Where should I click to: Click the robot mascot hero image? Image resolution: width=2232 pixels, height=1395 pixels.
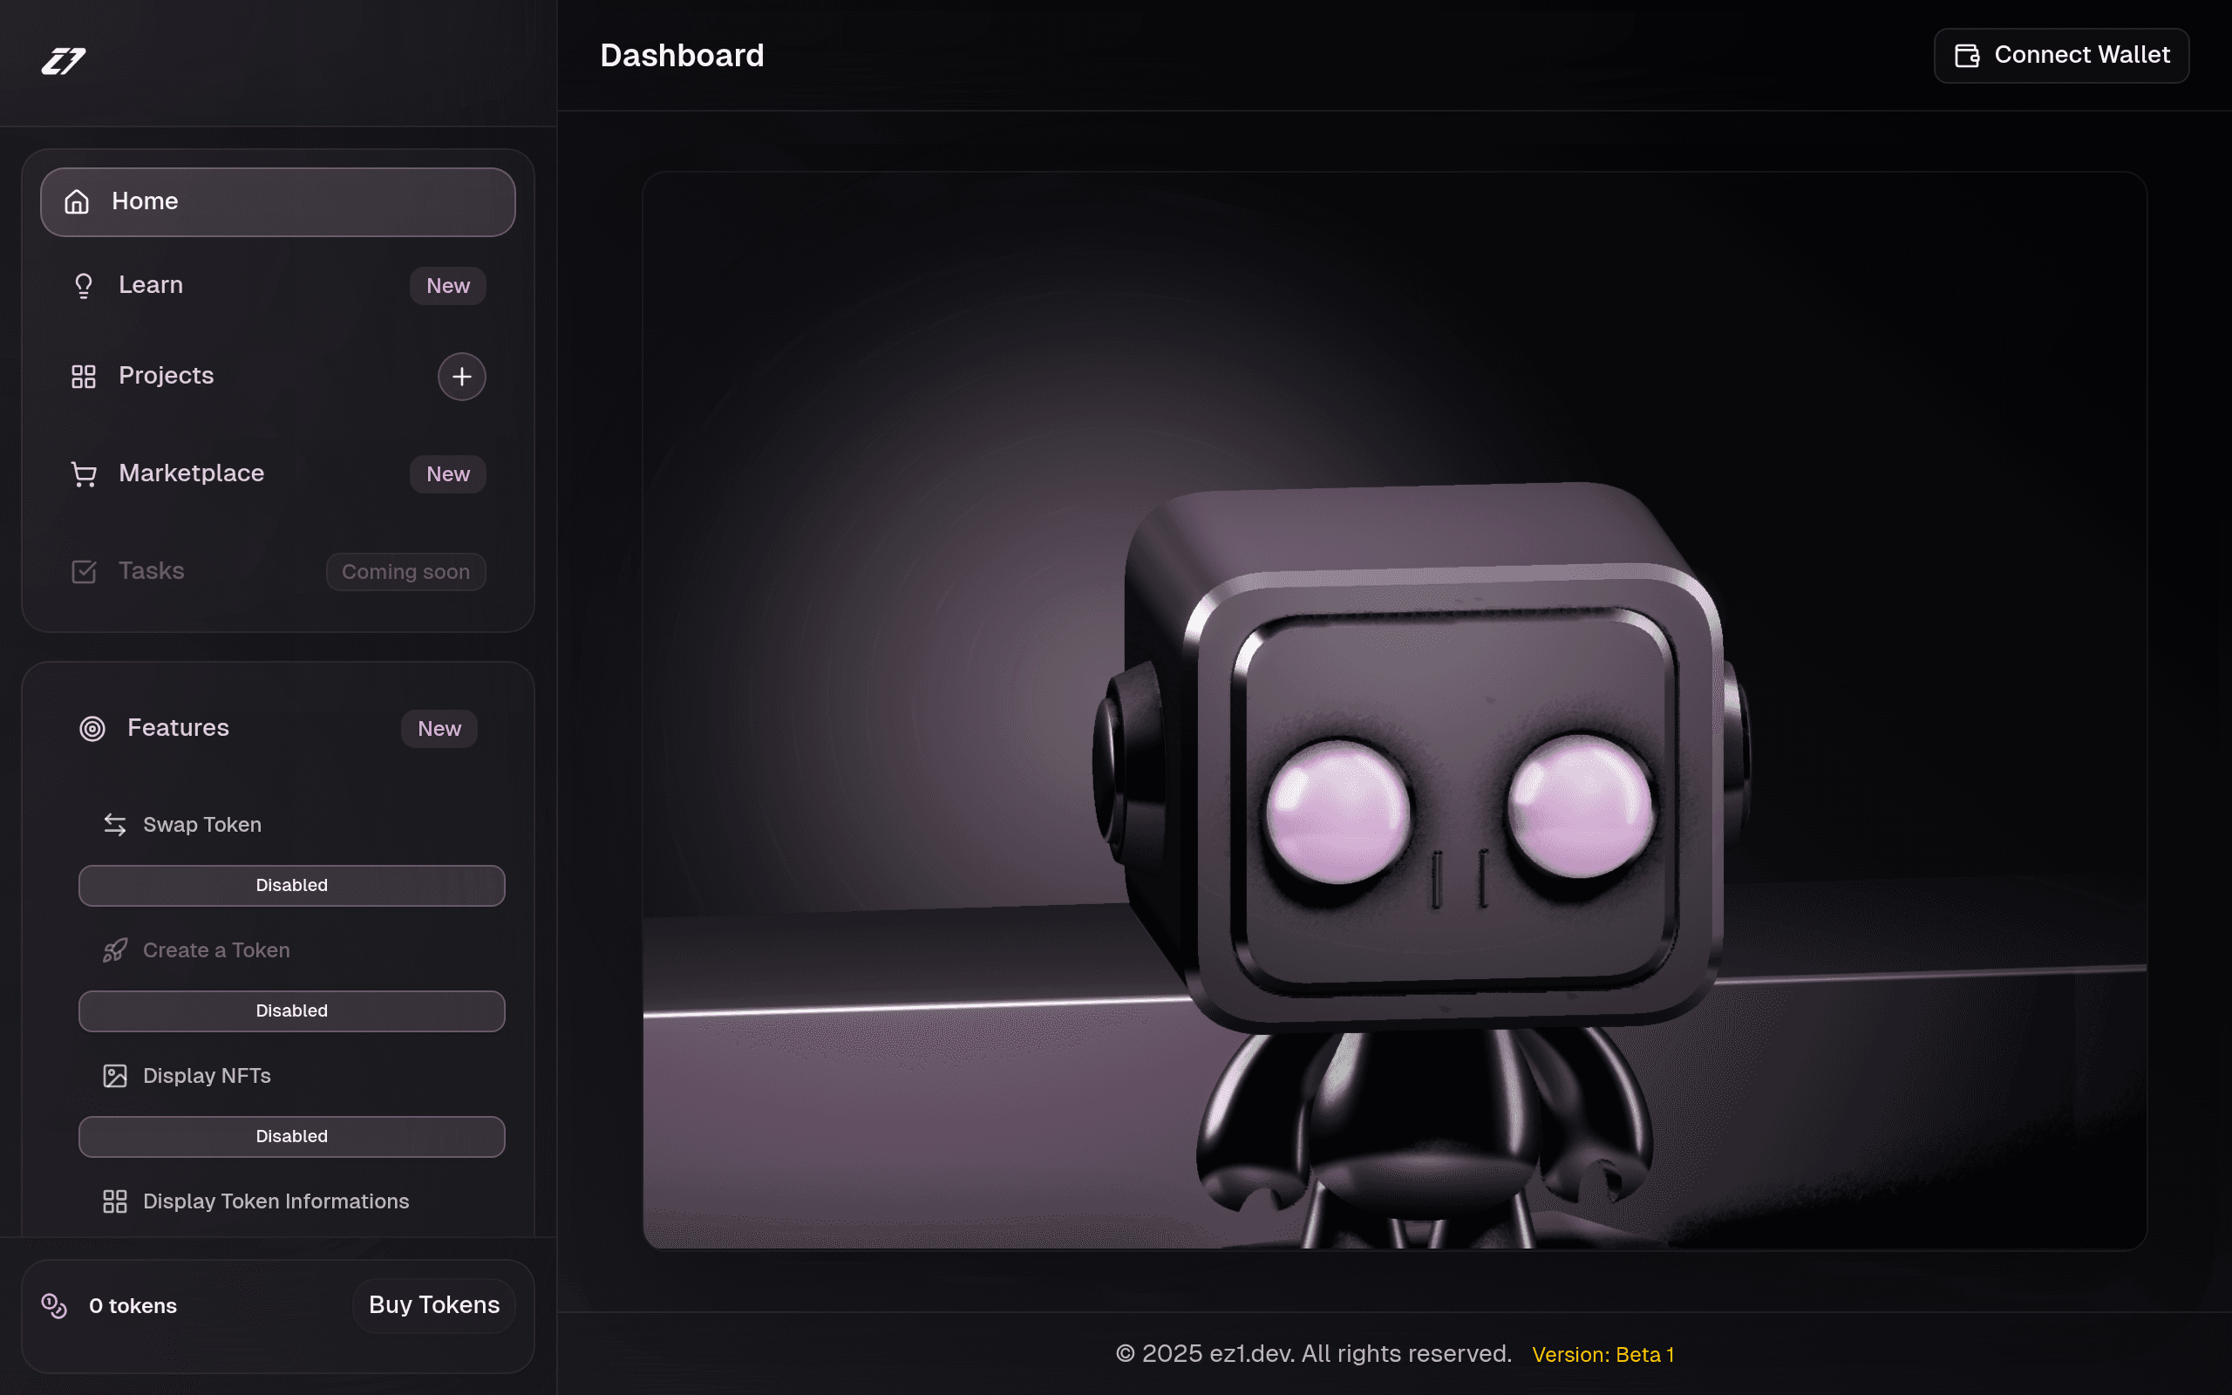click(x=1394, y=711)
